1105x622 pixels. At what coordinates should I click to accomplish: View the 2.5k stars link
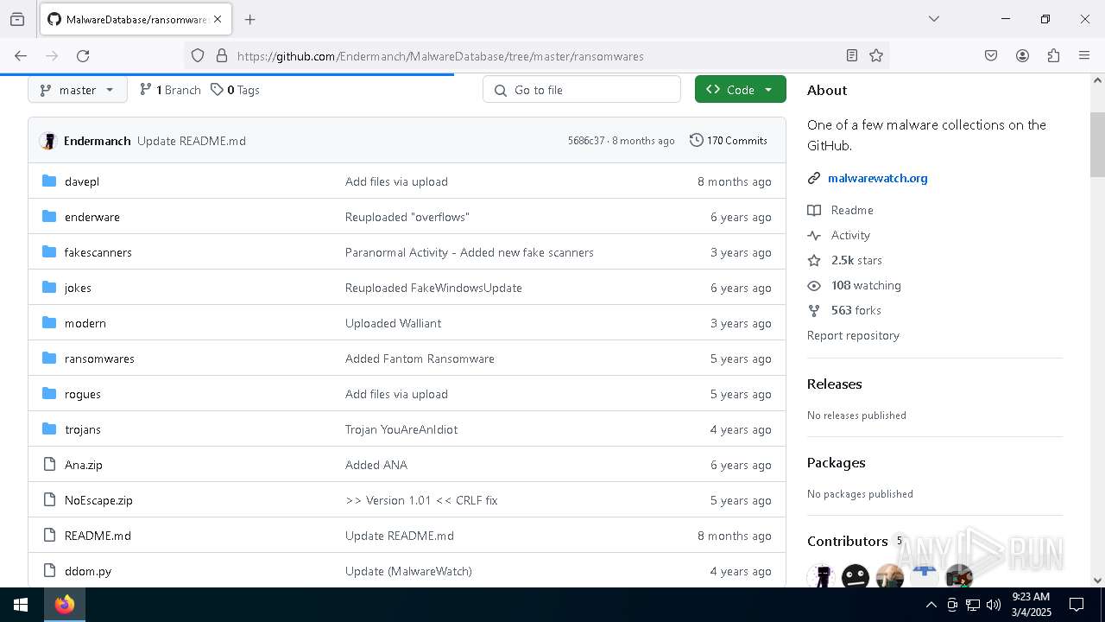(845, 260)
